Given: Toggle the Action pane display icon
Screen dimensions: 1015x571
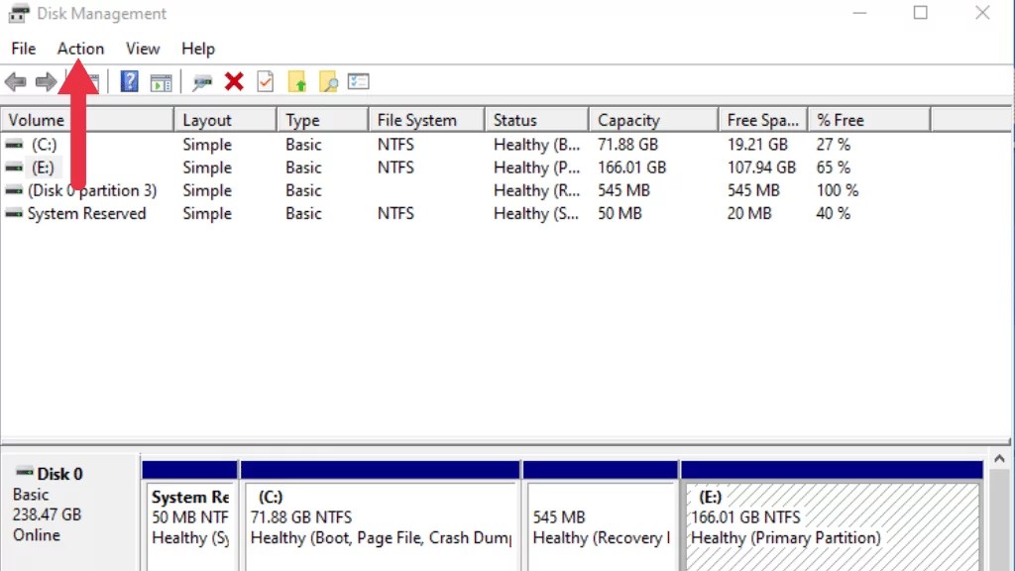Looking at the screenshot, I should pos(161,81).
